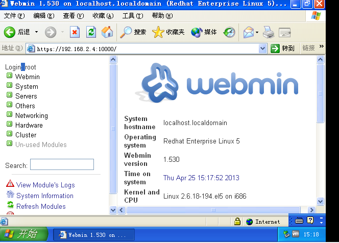Image resolution: width=339 pixels, height=243 pixels.
Task: Expand the Un-used Modules category
Action: [9, 143]
